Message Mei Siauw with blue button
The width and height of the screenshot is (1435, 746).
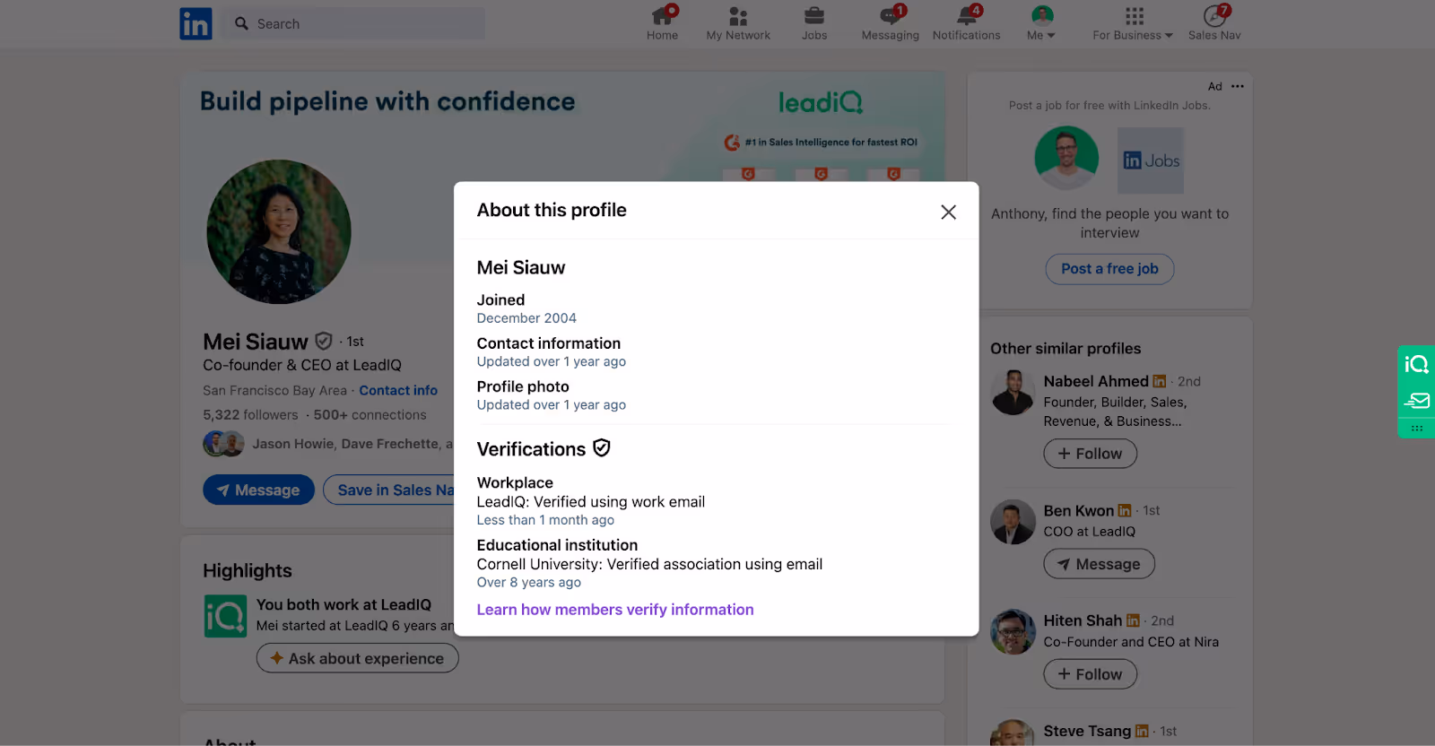pos(258,490)
